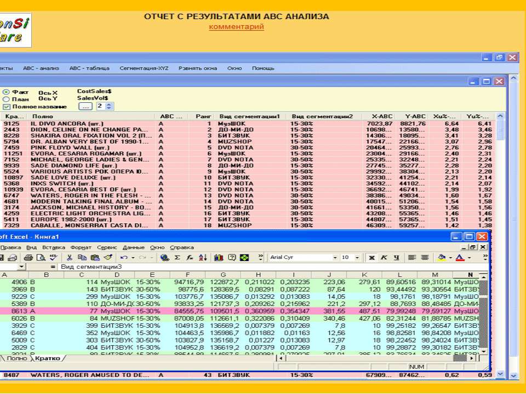This screenshot has width=526, height=394.
Task: Toggle the Полное название checkbox
Action: [6, 107]
